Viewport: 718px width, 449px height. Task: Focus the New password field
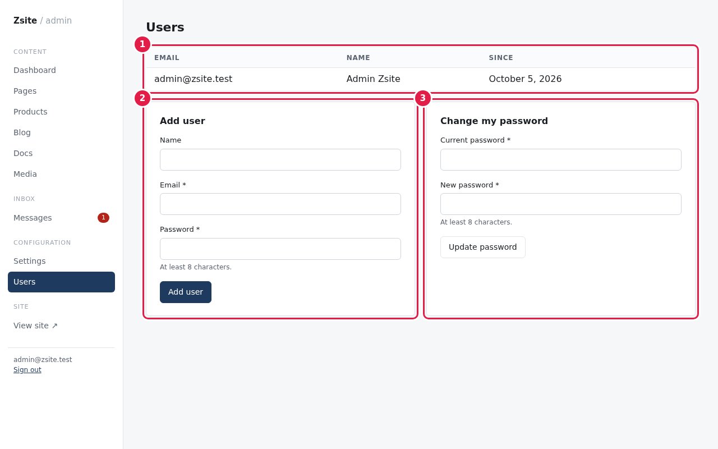click(561, 204)
